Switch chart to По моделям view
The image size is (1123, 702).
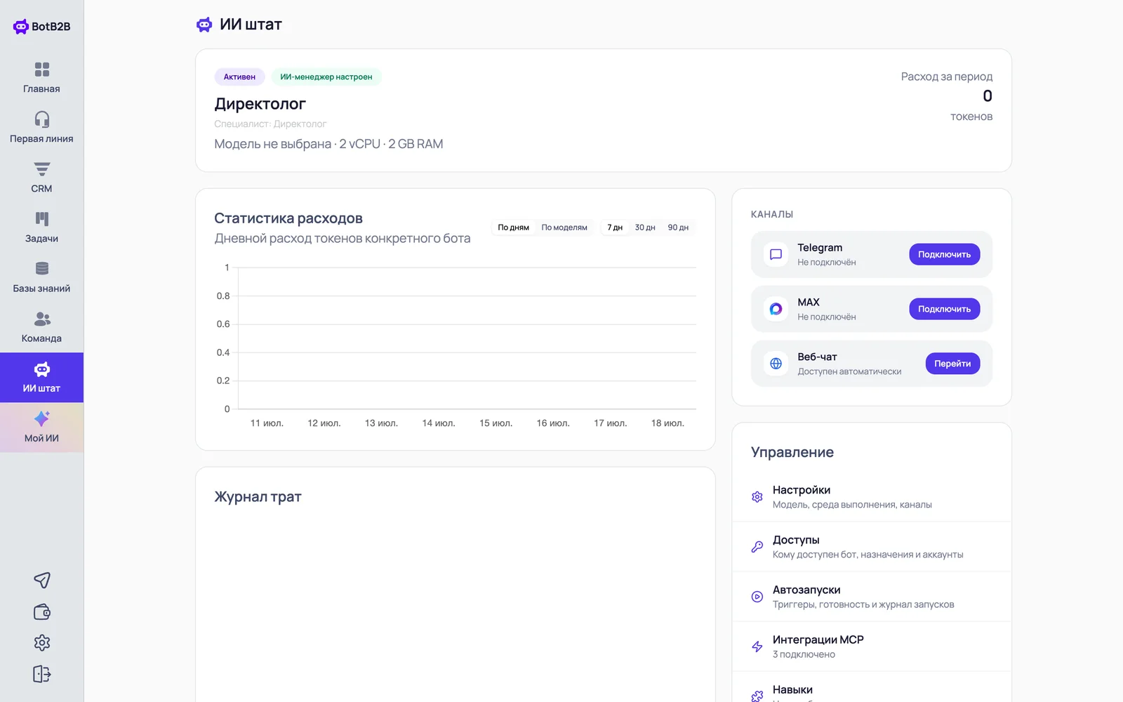(x=564, y=227)
